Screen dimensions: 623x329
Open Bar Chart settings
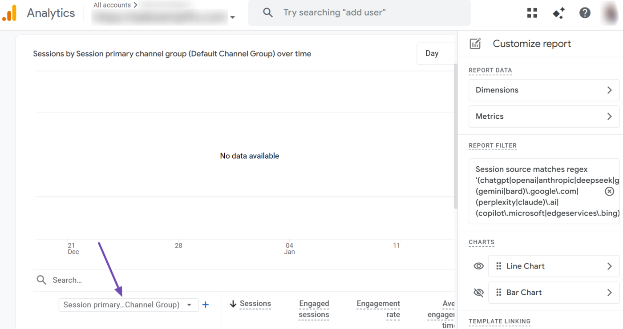pos(610,292)
